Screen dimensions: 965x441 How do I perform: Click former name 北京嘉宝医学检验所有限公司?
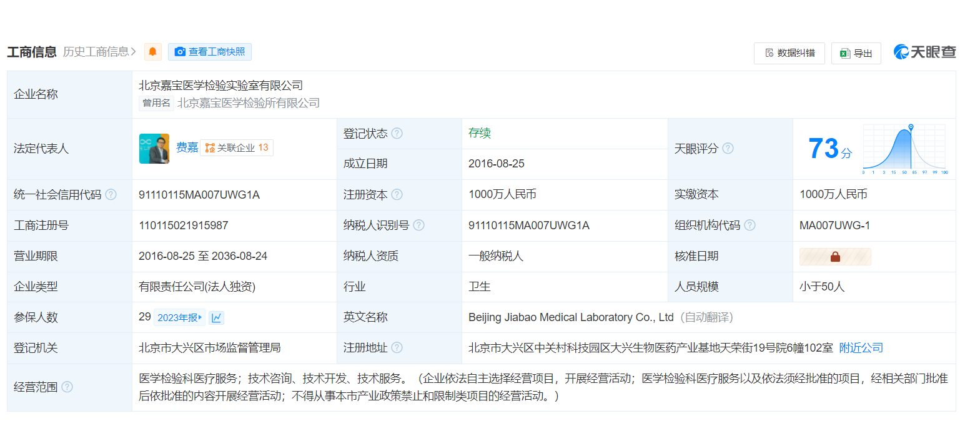click(x=249, y=103)
